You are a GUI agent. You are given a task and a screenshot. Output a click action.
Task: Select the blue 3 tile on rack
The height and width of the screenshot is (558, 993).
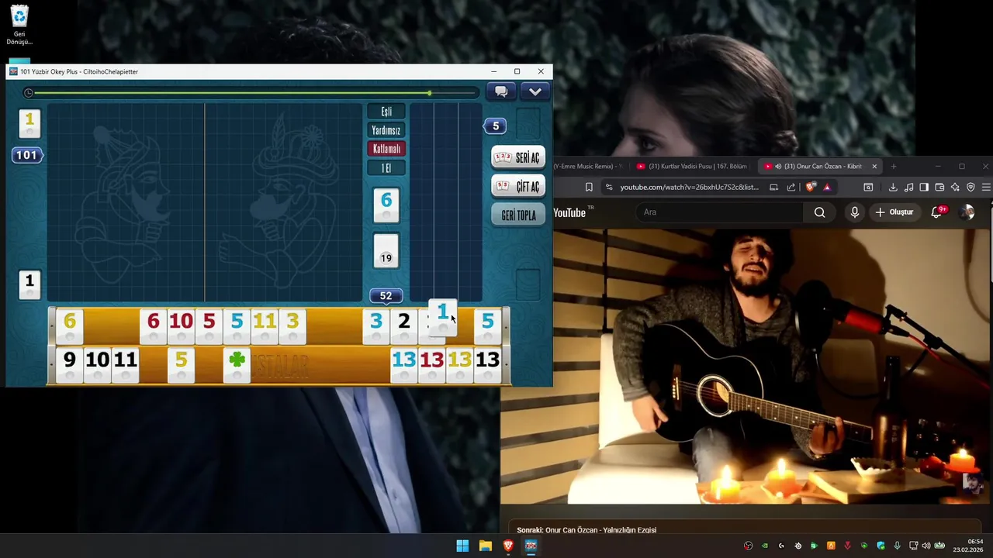pos(376,325)
